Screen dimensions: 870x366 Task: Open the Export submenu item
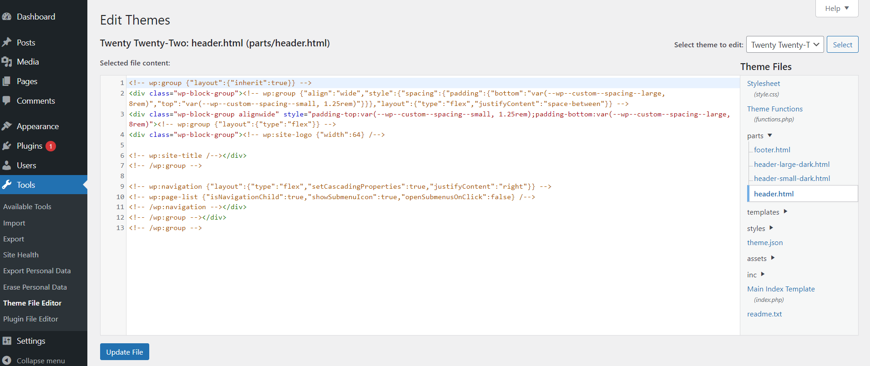click(x=14, y=239)
